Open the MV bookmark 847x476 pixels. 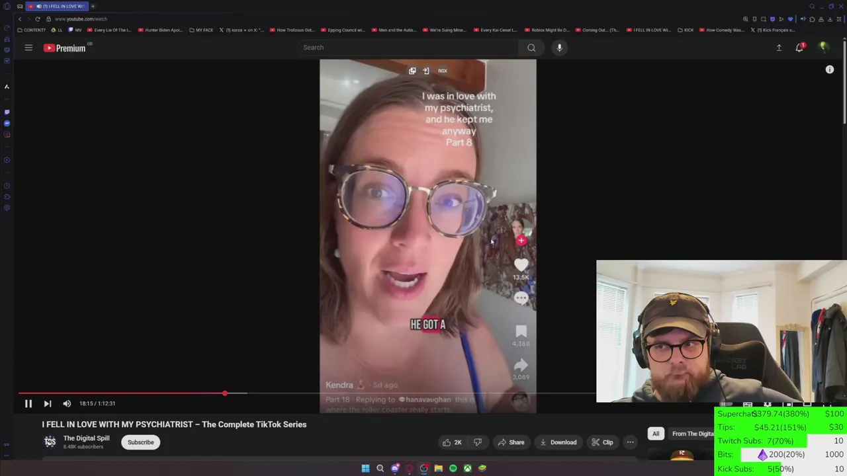[75, 30]
